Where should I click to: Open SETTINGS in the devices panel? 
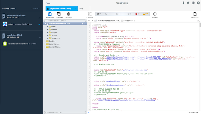35,9
